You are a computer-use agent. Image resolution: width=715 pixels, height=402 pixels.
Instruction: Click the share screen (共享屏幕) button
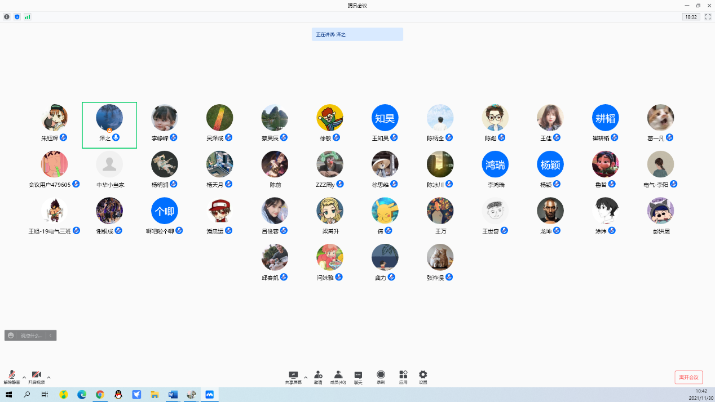(293, 377)
